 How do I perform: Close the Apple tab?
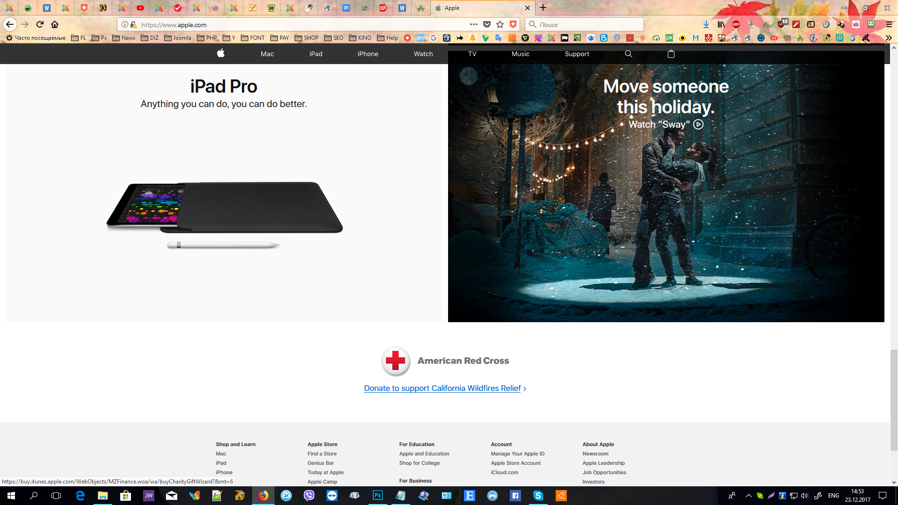[528, 8]
